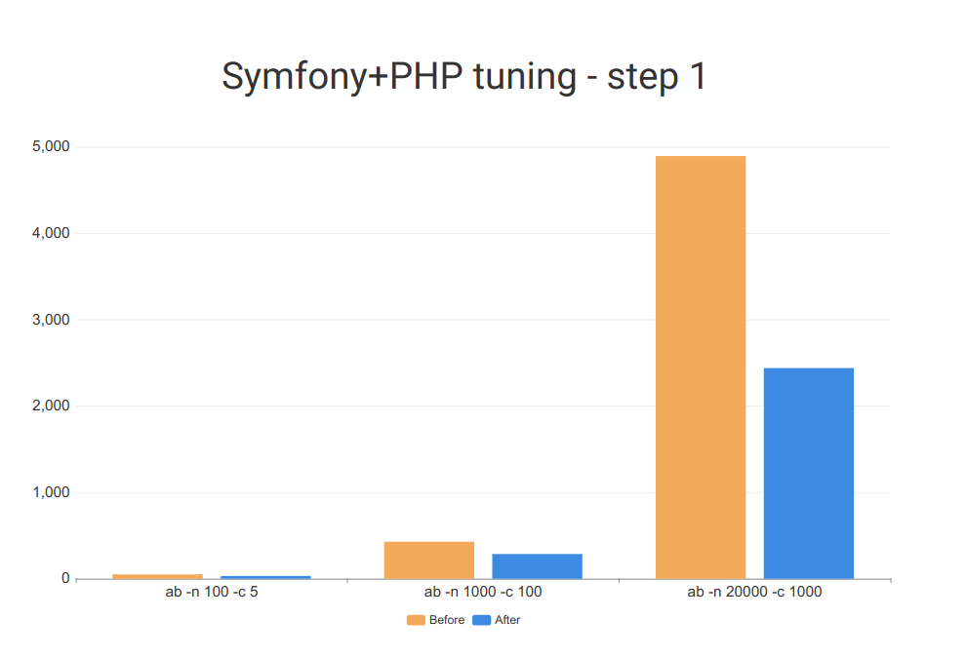
Task: Select the 'After' legend label
Action: point(507,620)
